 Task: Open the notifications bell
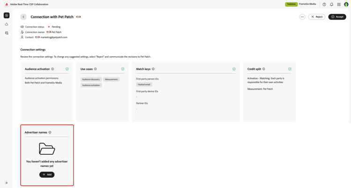(x=331, y=4)
